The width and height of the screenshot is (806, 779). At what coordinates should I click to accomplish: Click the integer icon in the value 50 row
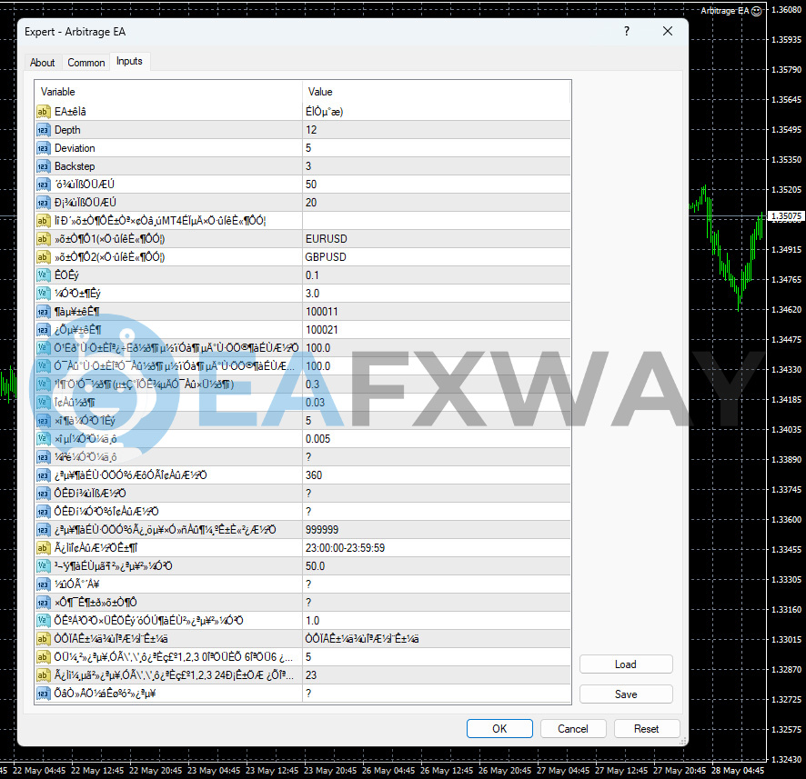[x=43, y=185]
